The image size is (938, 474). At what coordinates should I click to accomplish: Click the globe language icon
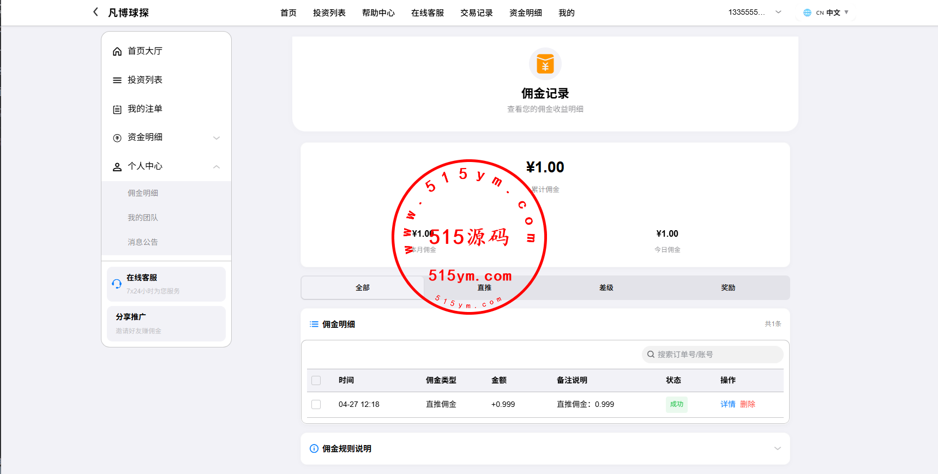coord(807,13)
